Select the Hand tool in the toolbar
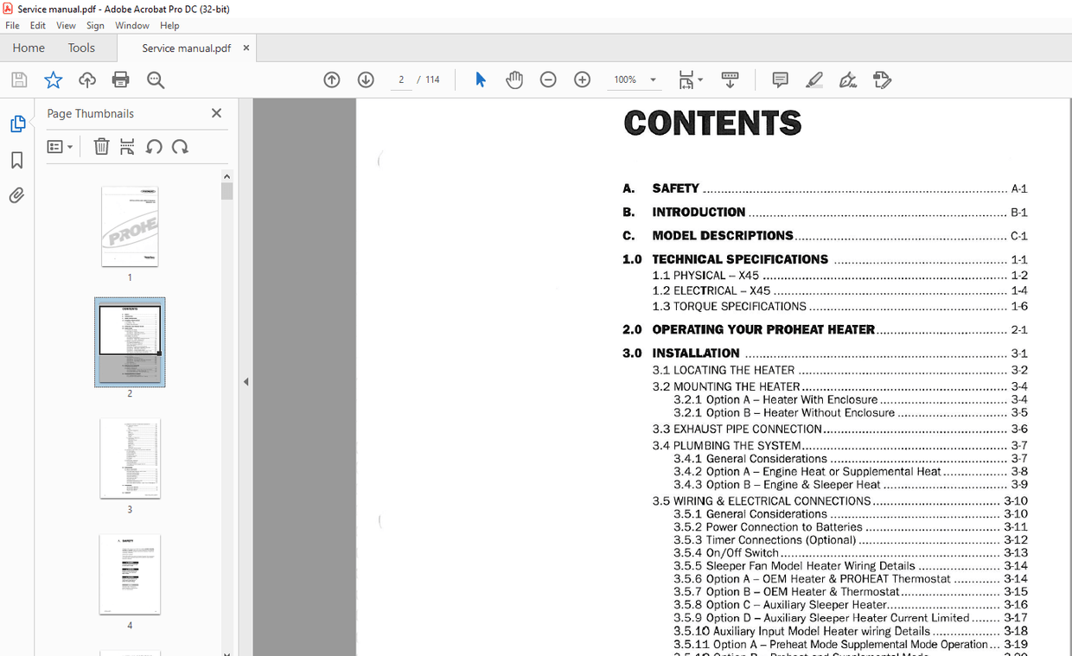Image resolution: width=1072 pixels, height=656 pixels. tap(514, 80)
